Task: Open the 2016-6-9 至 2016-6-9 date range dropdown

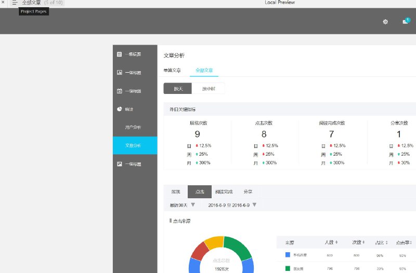Action: click(x=254, y=204)
